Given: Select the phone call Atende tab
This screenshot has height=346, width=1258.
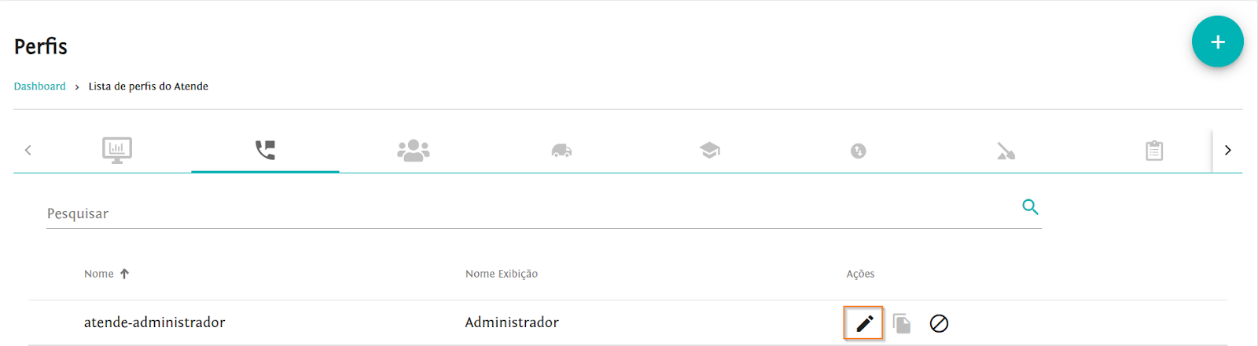Looking at the screenshot, I should (265, 150).
